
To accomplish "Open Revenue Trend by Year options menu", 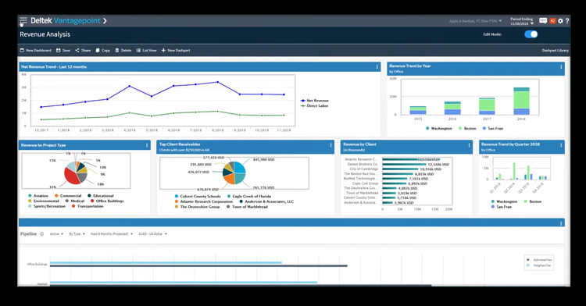I will 561,67.
